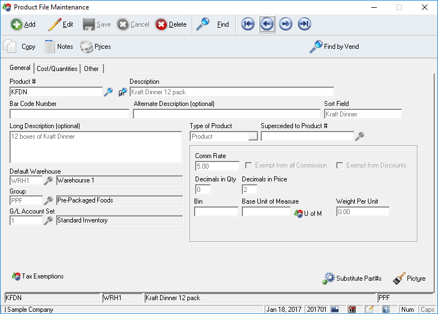Screen dimensions: 438x314
Task: Open Default Warehouse lookup
Action: pos(48,180)
